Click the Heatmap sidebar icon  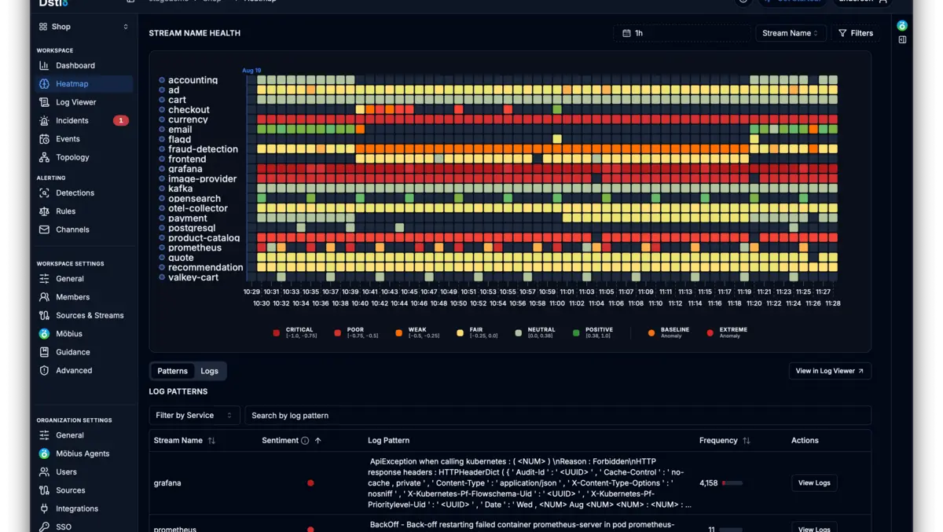[x=44, y=83]
